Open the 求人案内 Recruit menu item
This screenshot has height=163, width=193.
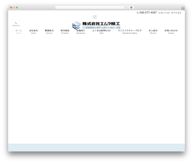[x=153, y=32]
